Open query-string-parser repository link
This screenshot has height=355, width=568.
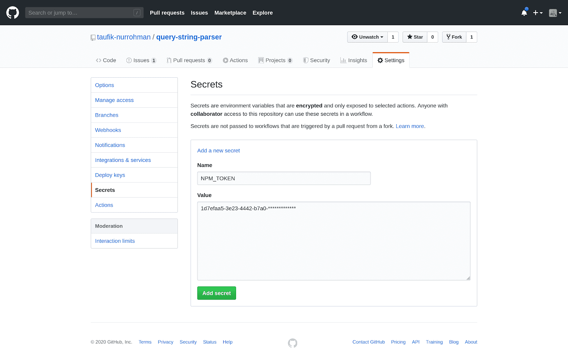pos(189,37)
